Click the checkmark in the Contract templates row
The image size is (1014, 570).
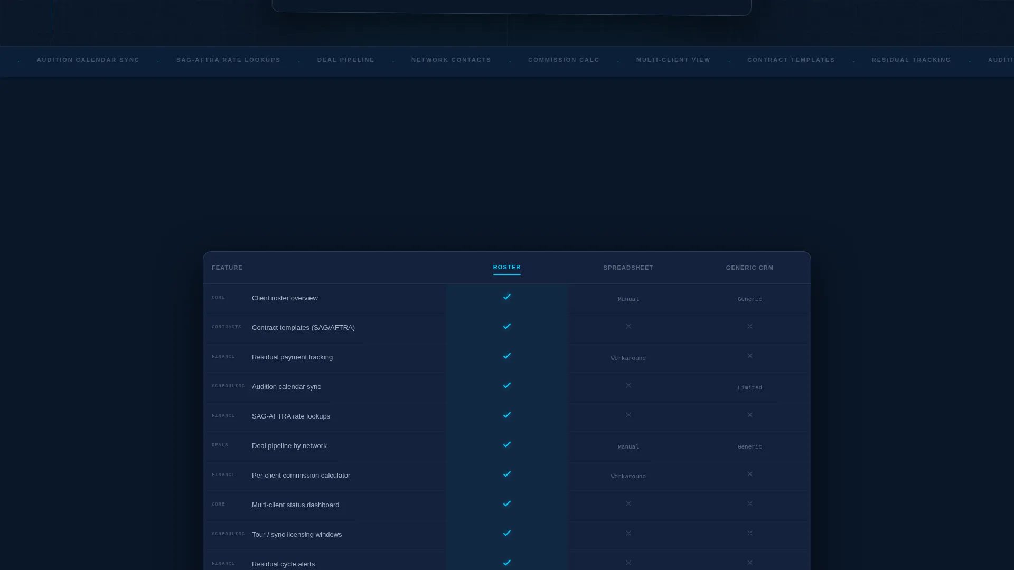(507, 326)
